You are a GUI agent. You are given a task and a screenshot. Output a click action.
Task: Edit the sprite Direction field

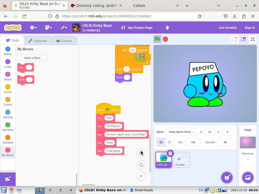pyautogui.click(x=225, y=142)
